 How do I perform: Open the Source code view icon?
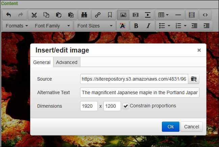205,15
